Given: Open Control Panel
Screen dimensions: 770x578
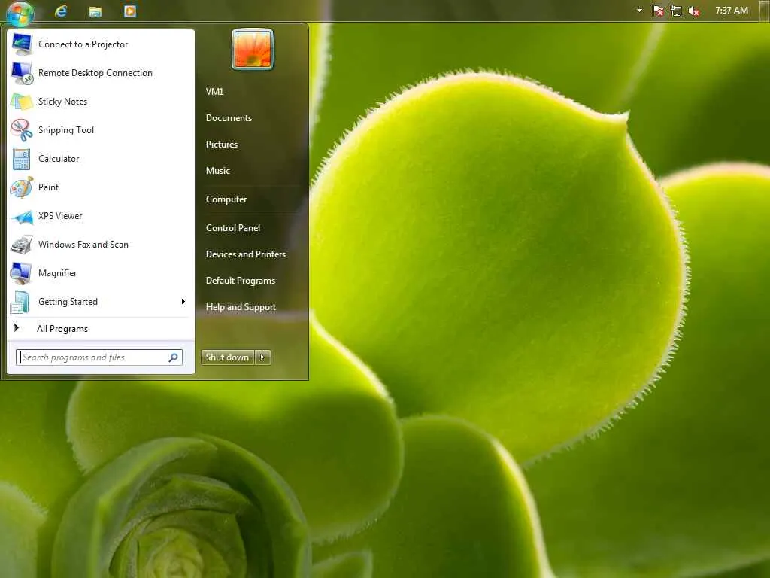Looking at the screenshot, I should coord(233,227).
